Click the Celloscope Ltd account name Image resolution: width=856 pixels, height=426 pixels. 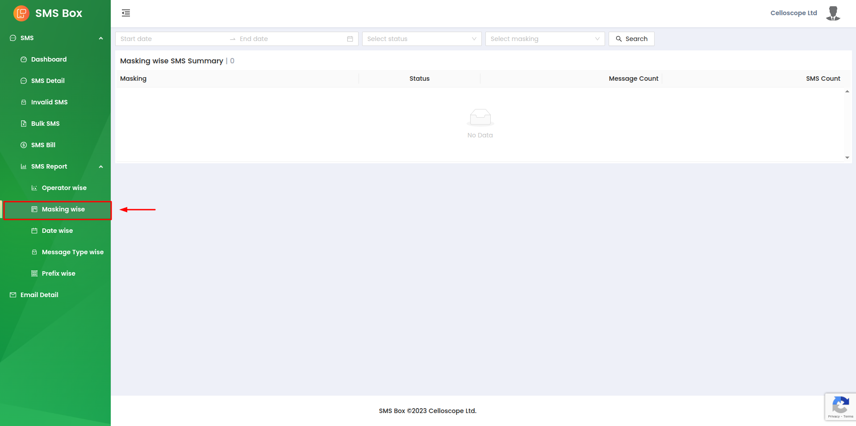pos(793,13)
